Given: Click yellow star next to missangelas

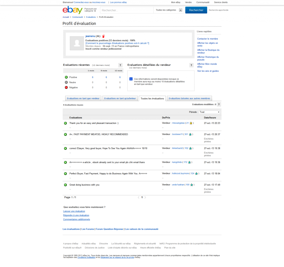Looking at the screenshot, I should point(191,123).
